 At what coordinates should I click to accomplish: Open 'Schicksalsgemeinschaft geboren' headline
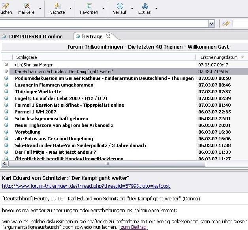[52, 119]
